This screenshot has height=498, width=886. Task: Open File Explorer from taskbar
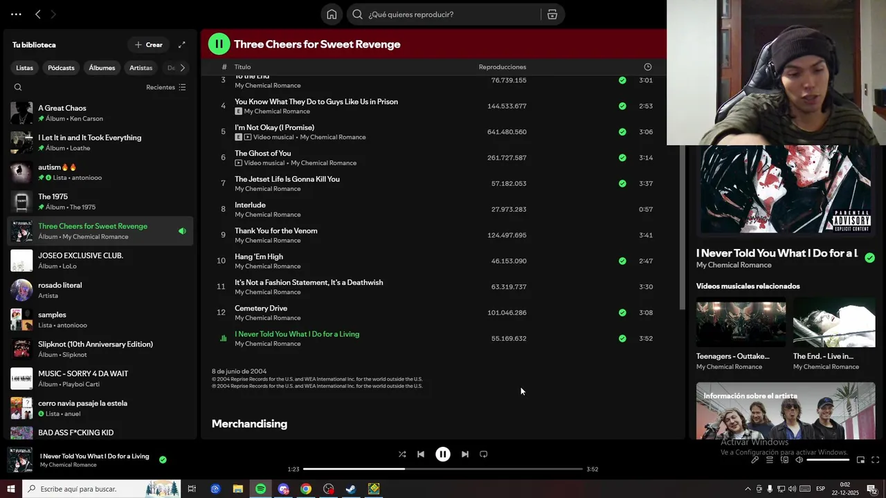(x=237, y=489)
